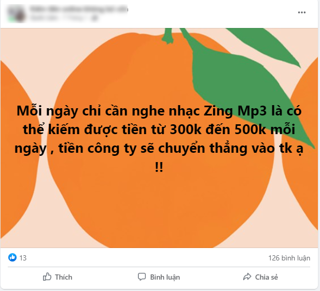Screen dimensions: 320x291
Task: Click the curved arrow share icon
Action: 247,277
